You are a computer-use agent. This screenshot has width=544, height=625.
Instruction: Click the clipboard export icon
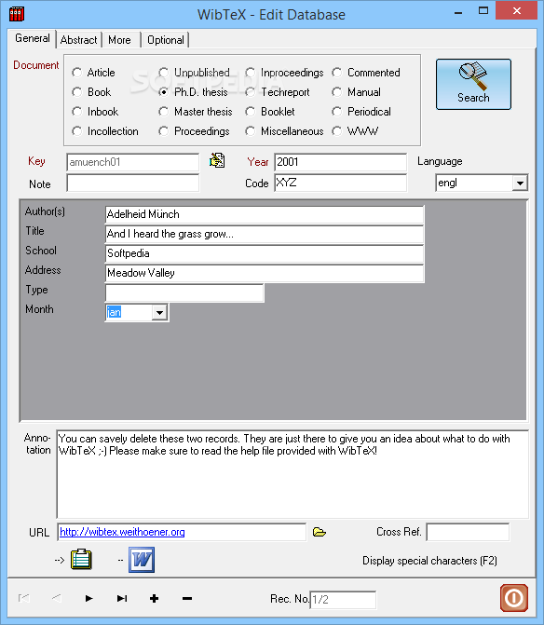tap(81, 560)
